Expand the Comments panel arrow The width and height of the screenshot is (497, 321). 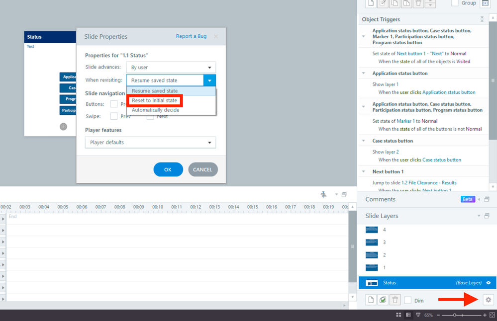click(x=479, y=199)
